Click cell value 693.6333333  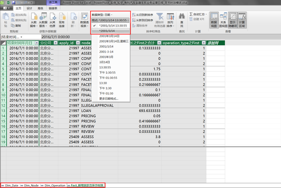[140, 111]
